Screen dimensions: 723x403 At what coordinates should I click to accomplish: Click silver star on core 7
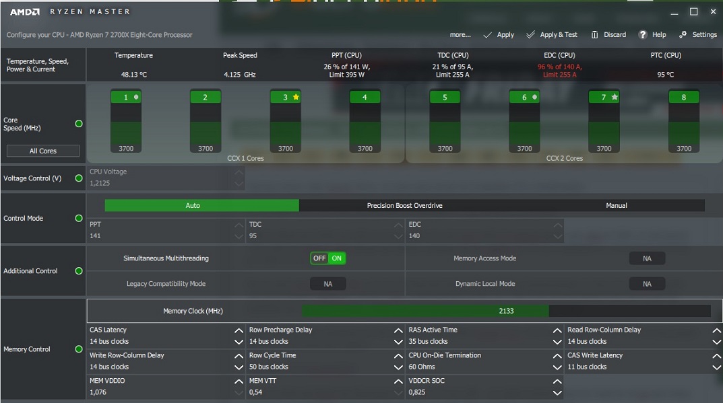615,97
